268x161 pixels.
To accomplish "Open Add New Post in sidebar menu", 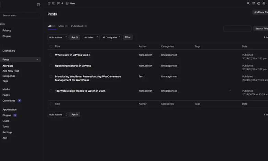I will point(11,71).
